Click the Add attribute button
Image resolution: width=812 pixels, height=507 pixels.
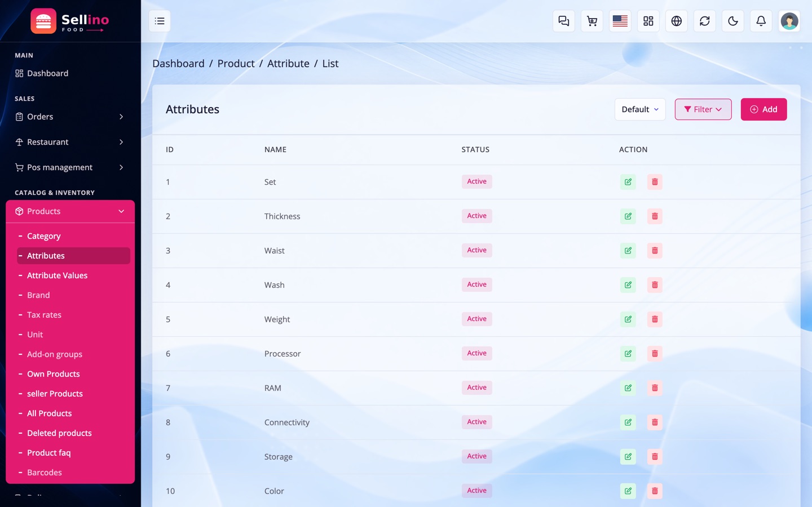764,109
